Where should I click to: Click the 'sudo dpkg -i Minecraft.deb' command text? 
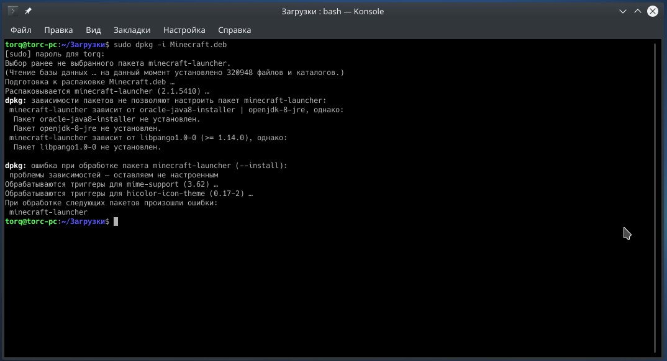point(170,45)
